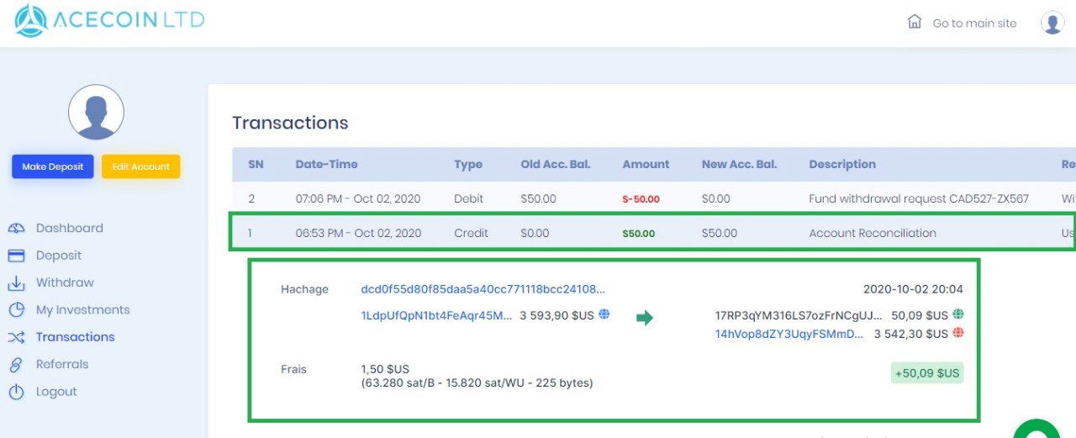Image resolution: width=1076 pixels, height=438 pixels.
Task: Click the Acecoin triangle logo icon
Action: (31, 20)
